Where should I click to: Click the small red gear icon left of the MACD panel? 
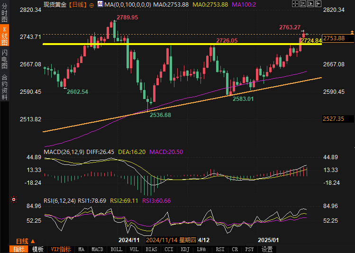click(14, 199)
